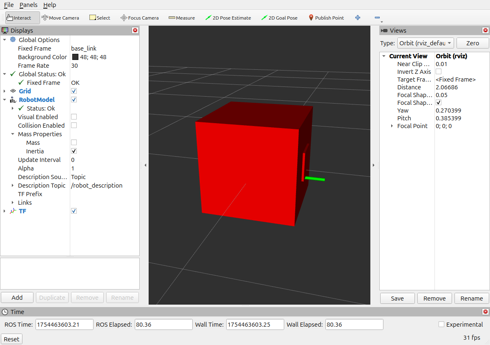Click the Publish Point tool
The image size is (490, 345).
click(326, 18)
